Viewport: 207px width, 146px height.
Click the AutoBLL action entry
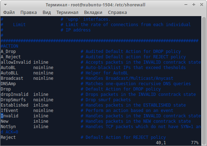10,73
